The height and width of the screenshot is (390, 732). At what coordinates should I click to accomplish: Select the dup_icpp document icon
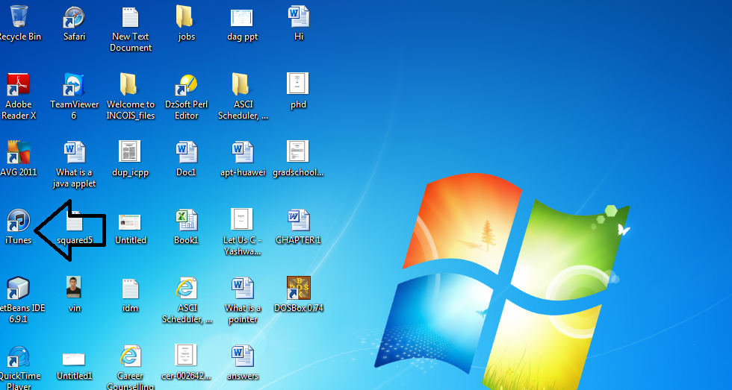point(130,152)
